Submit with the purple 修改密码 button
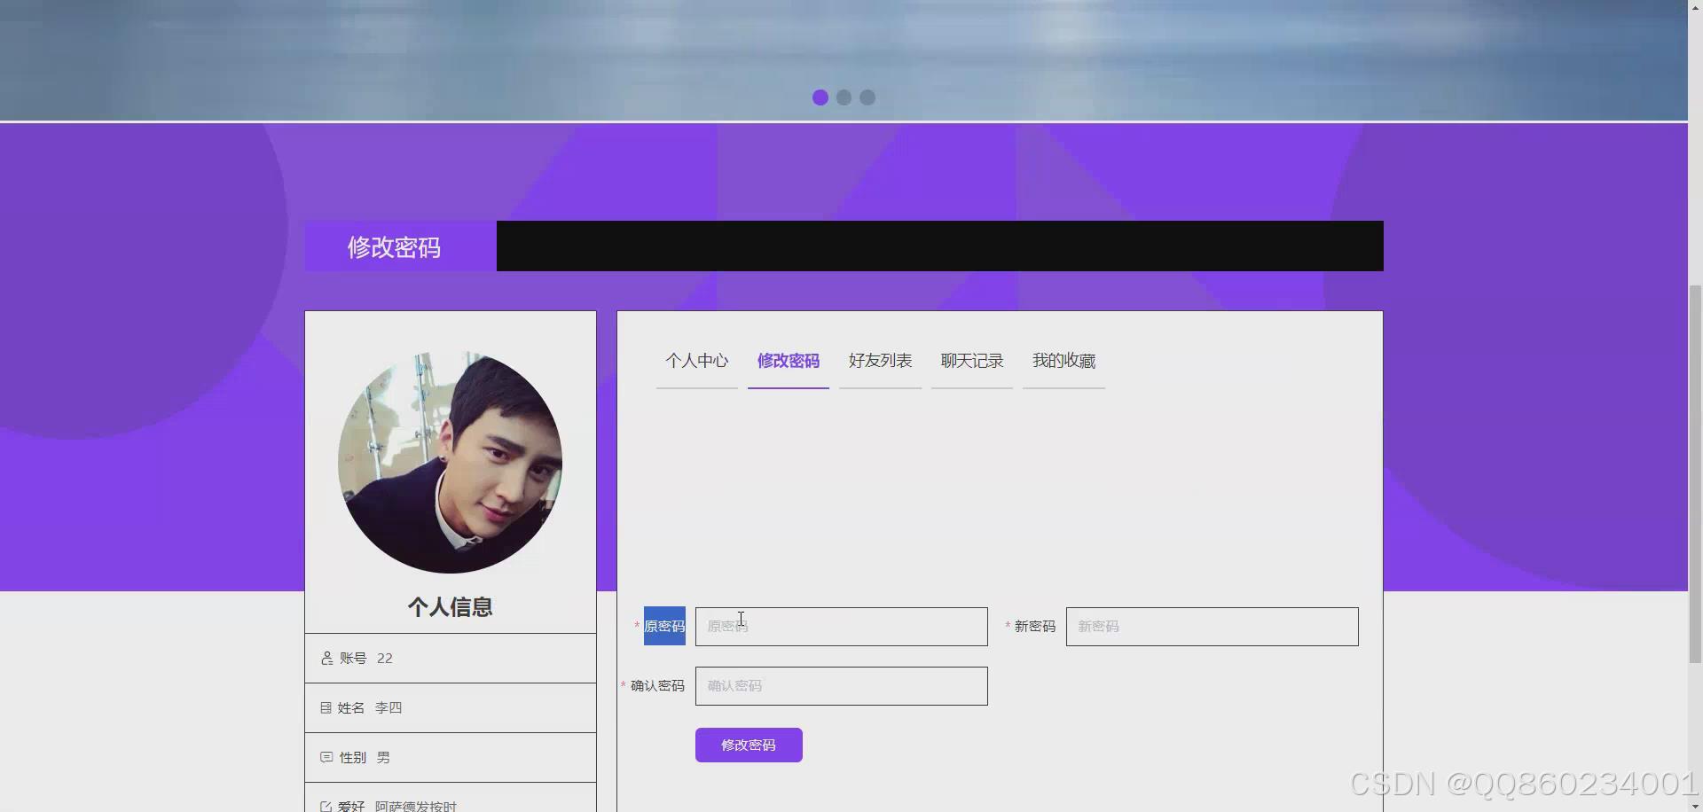 coord(749,746)
